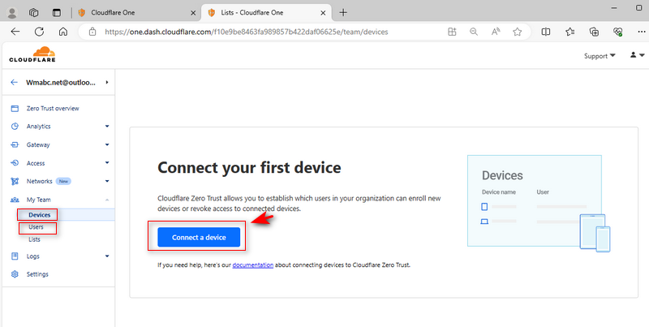Go to browser home icon
This screenshot has width=649, height=327.
pyautogui.click(x=63, y=32)
